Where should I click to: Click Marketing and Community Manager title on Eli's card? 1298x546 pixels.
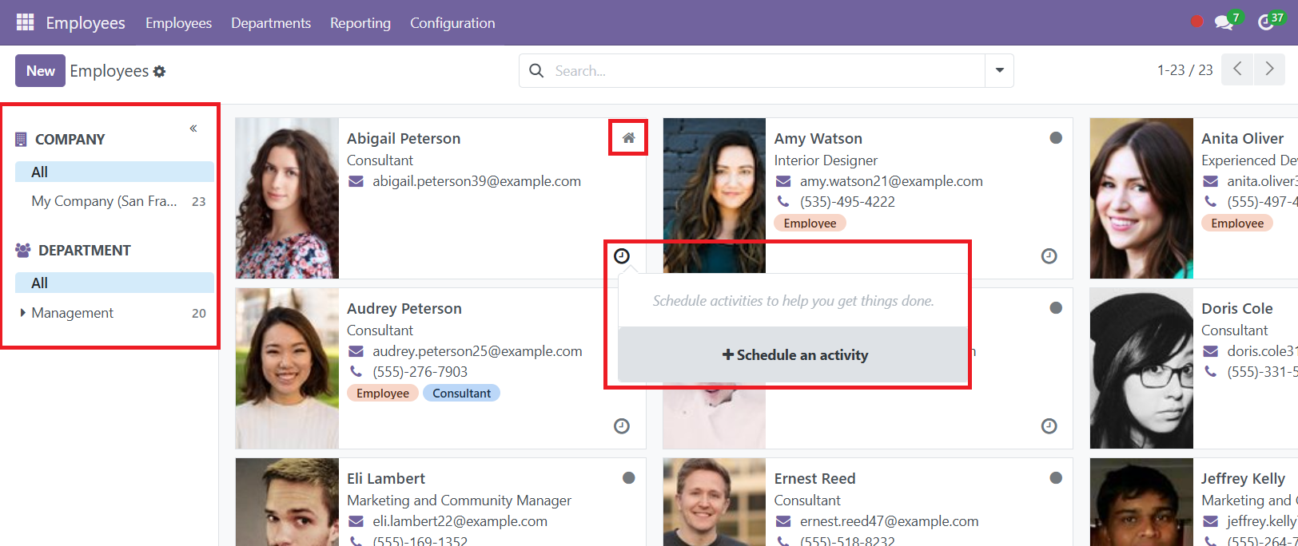point(459,500)
